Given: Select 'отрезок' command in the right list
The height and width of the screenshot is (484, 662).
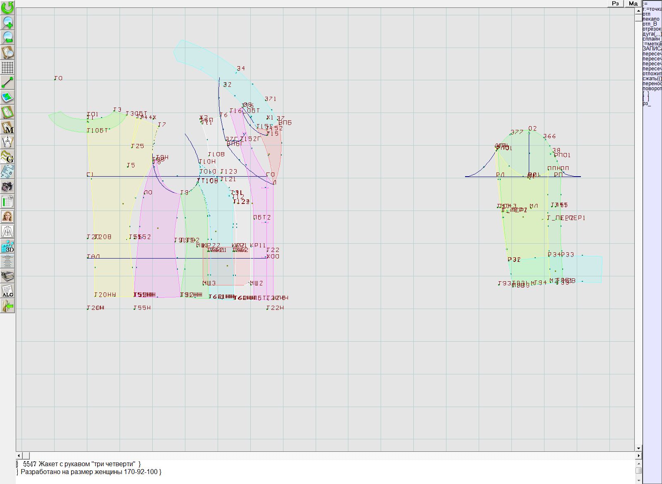Looking at the screenshot, I should coord(652,29).
